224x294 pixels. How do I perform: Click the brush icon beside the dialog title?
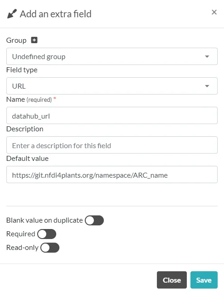click(12, 14)
